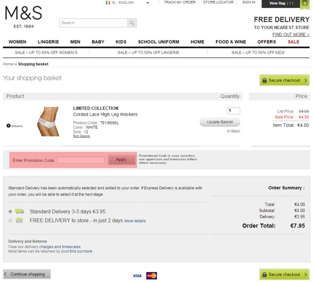Click SIGN IN link
Viewport: 314px width, 283px height.
point(249,3)
